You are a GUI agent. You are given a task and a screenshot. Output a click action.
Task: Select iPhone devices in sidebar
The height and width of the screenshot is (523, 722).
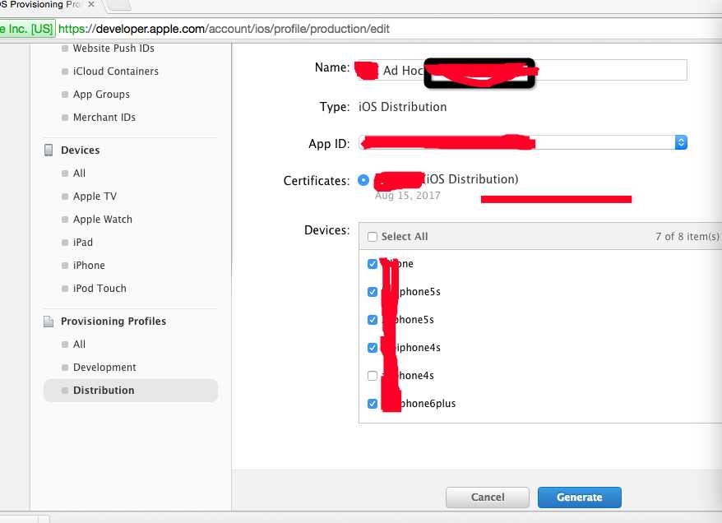(x=89, y=265)
